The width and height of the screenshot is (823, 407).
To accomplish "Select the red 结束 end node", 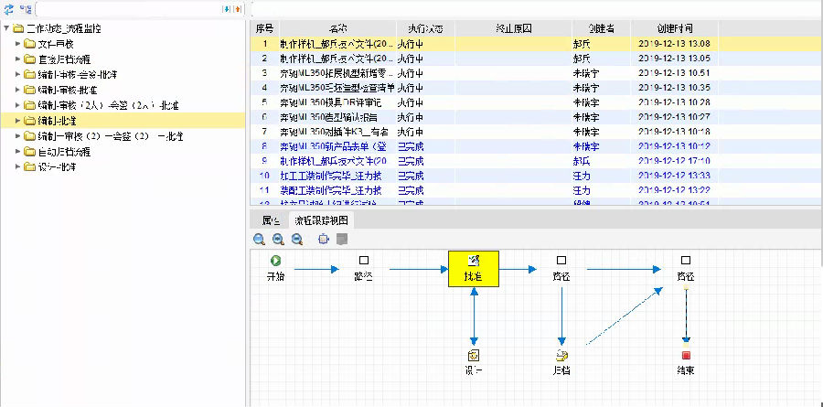I will coord(685,355).
